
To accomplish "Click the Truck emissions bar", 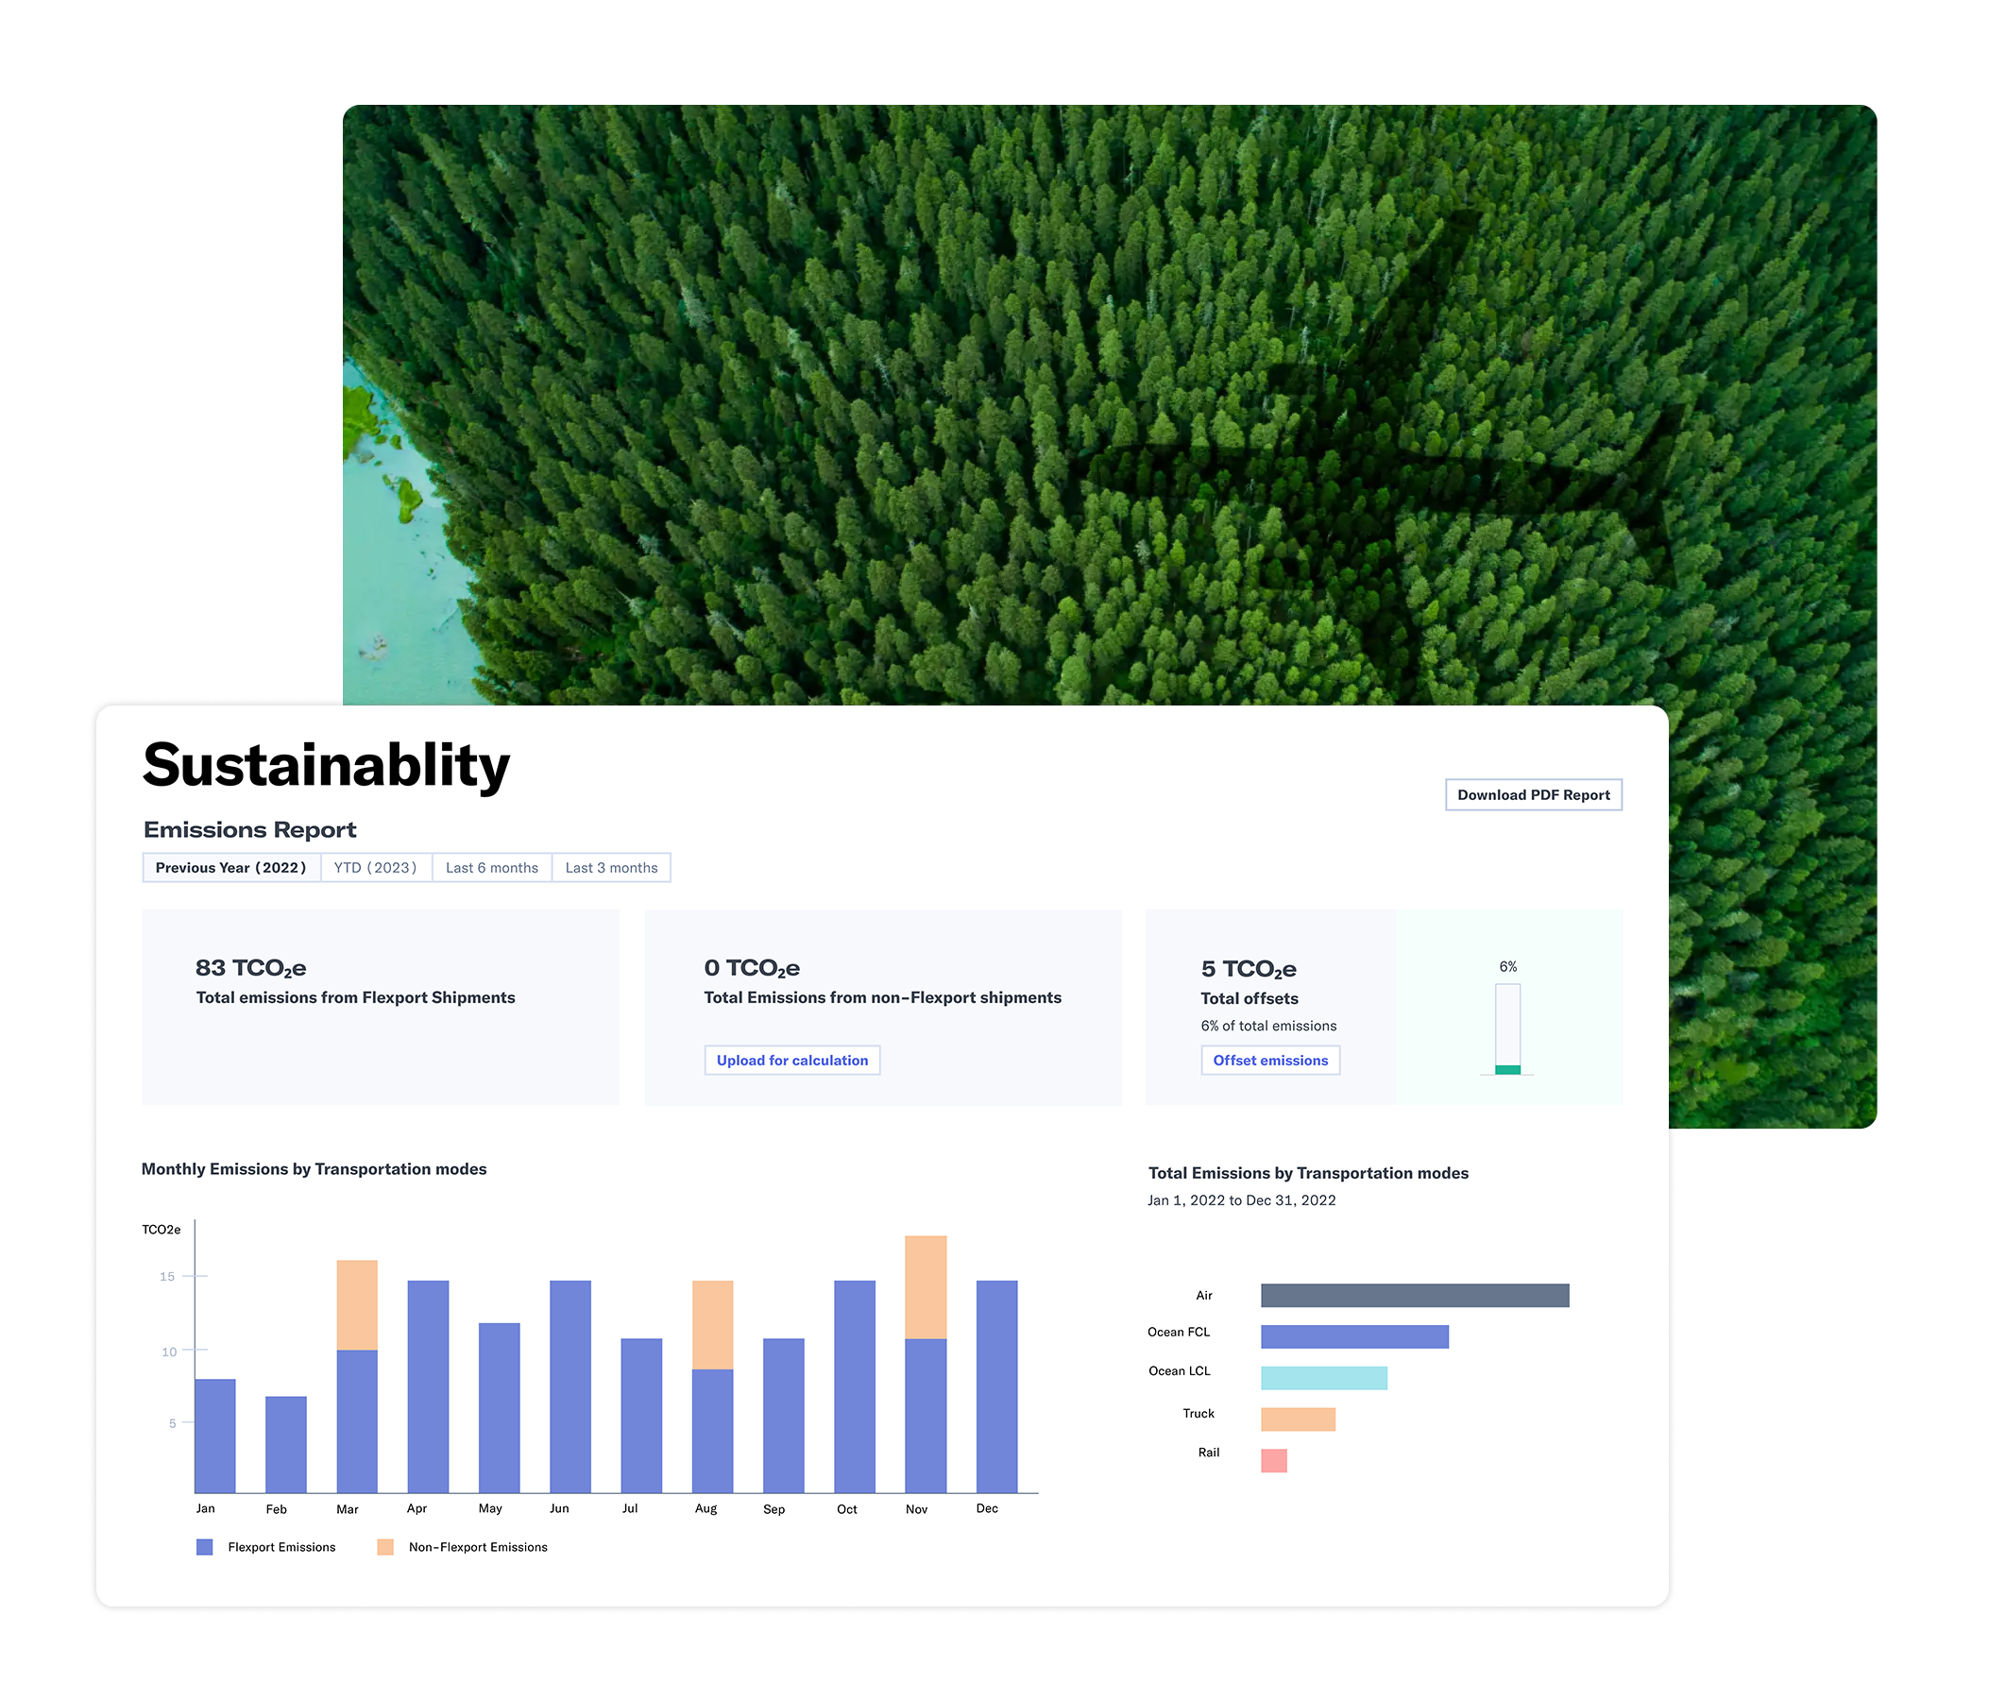I will (x=1297, y=1418).
